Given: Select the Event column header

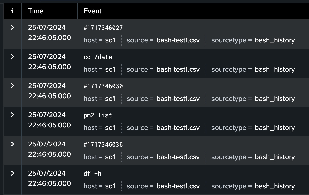Looking at the screenshot, I should (92, 11).
